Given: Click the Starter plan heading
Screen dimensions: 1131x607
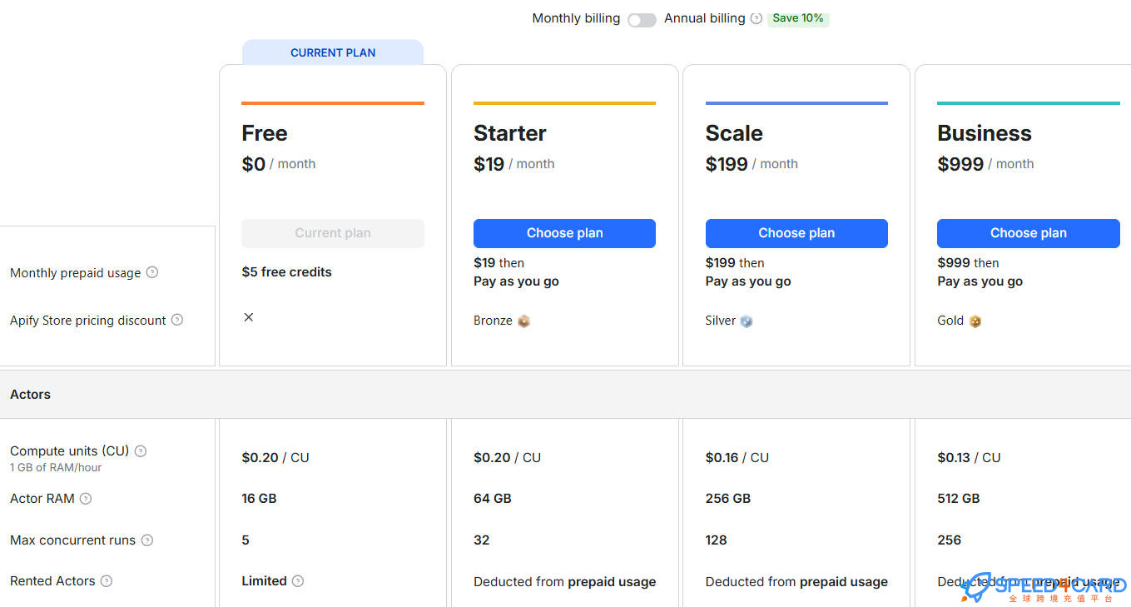Looking at the screenshot, I should 510,133.
